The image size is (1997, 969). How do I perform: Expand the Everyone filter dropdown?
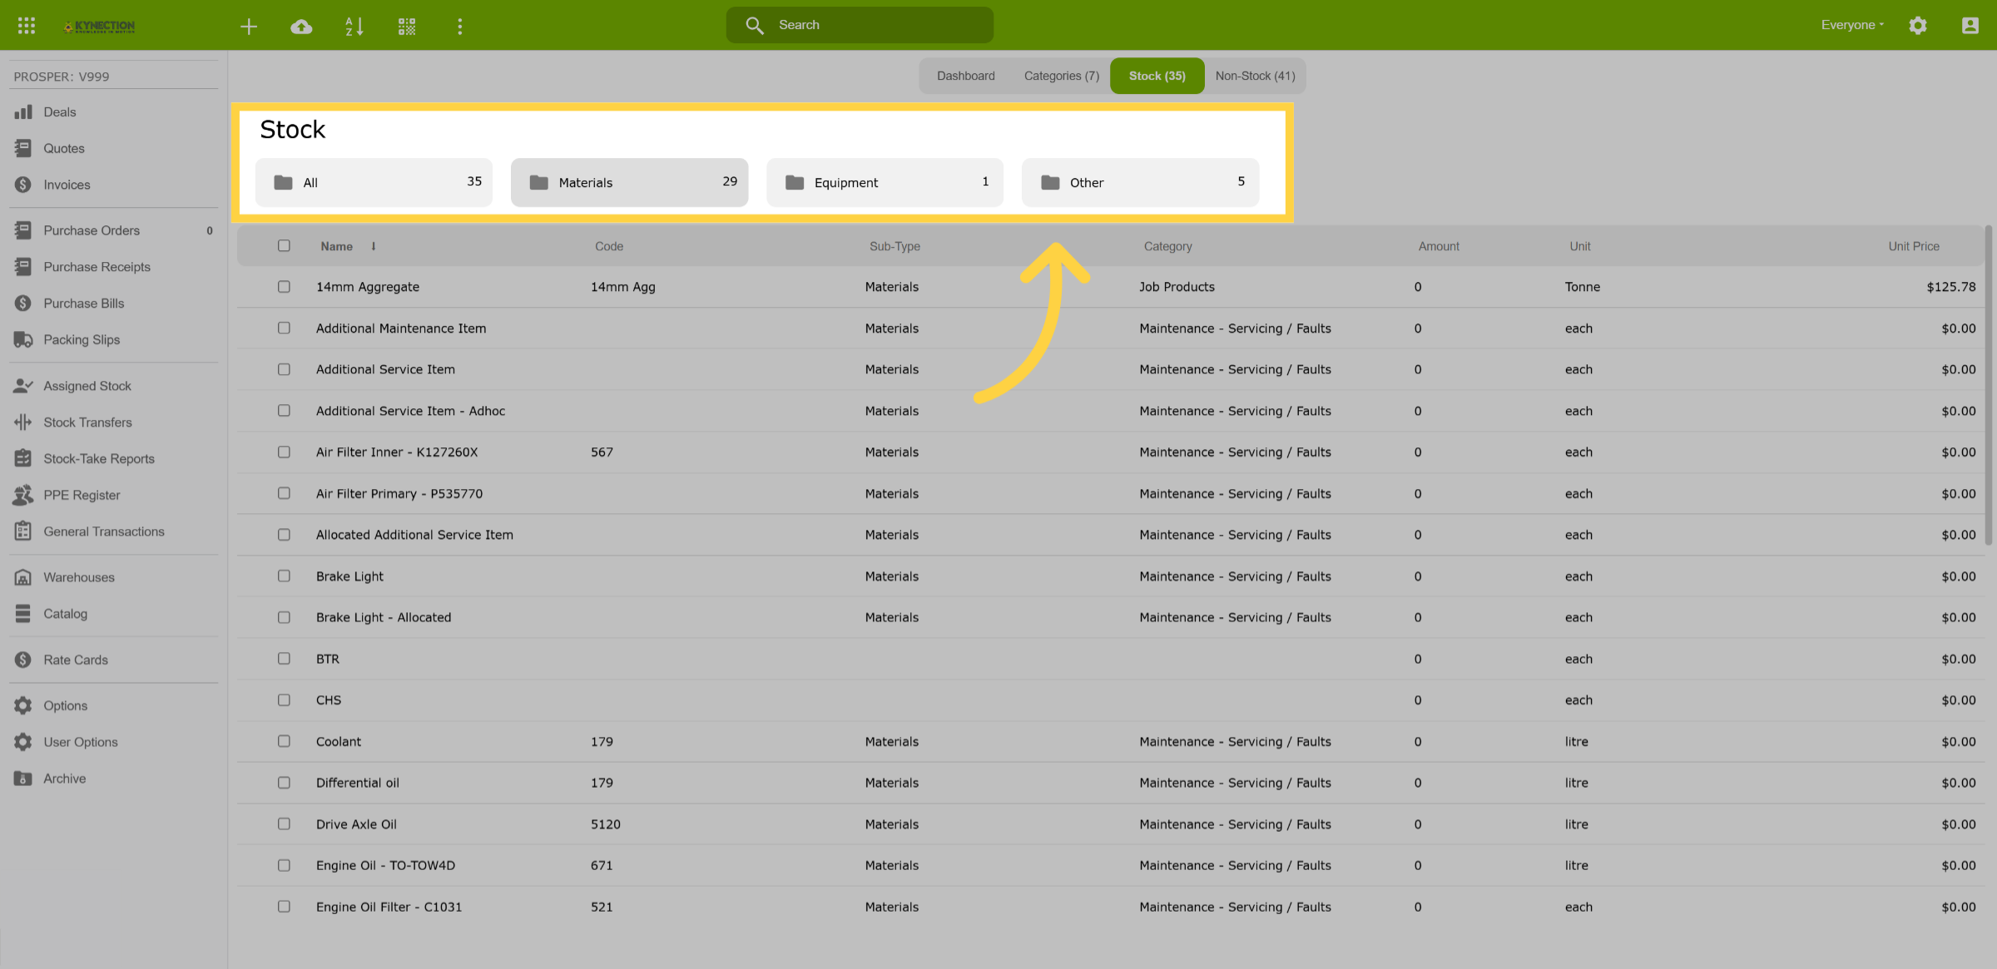(1852, 25)
